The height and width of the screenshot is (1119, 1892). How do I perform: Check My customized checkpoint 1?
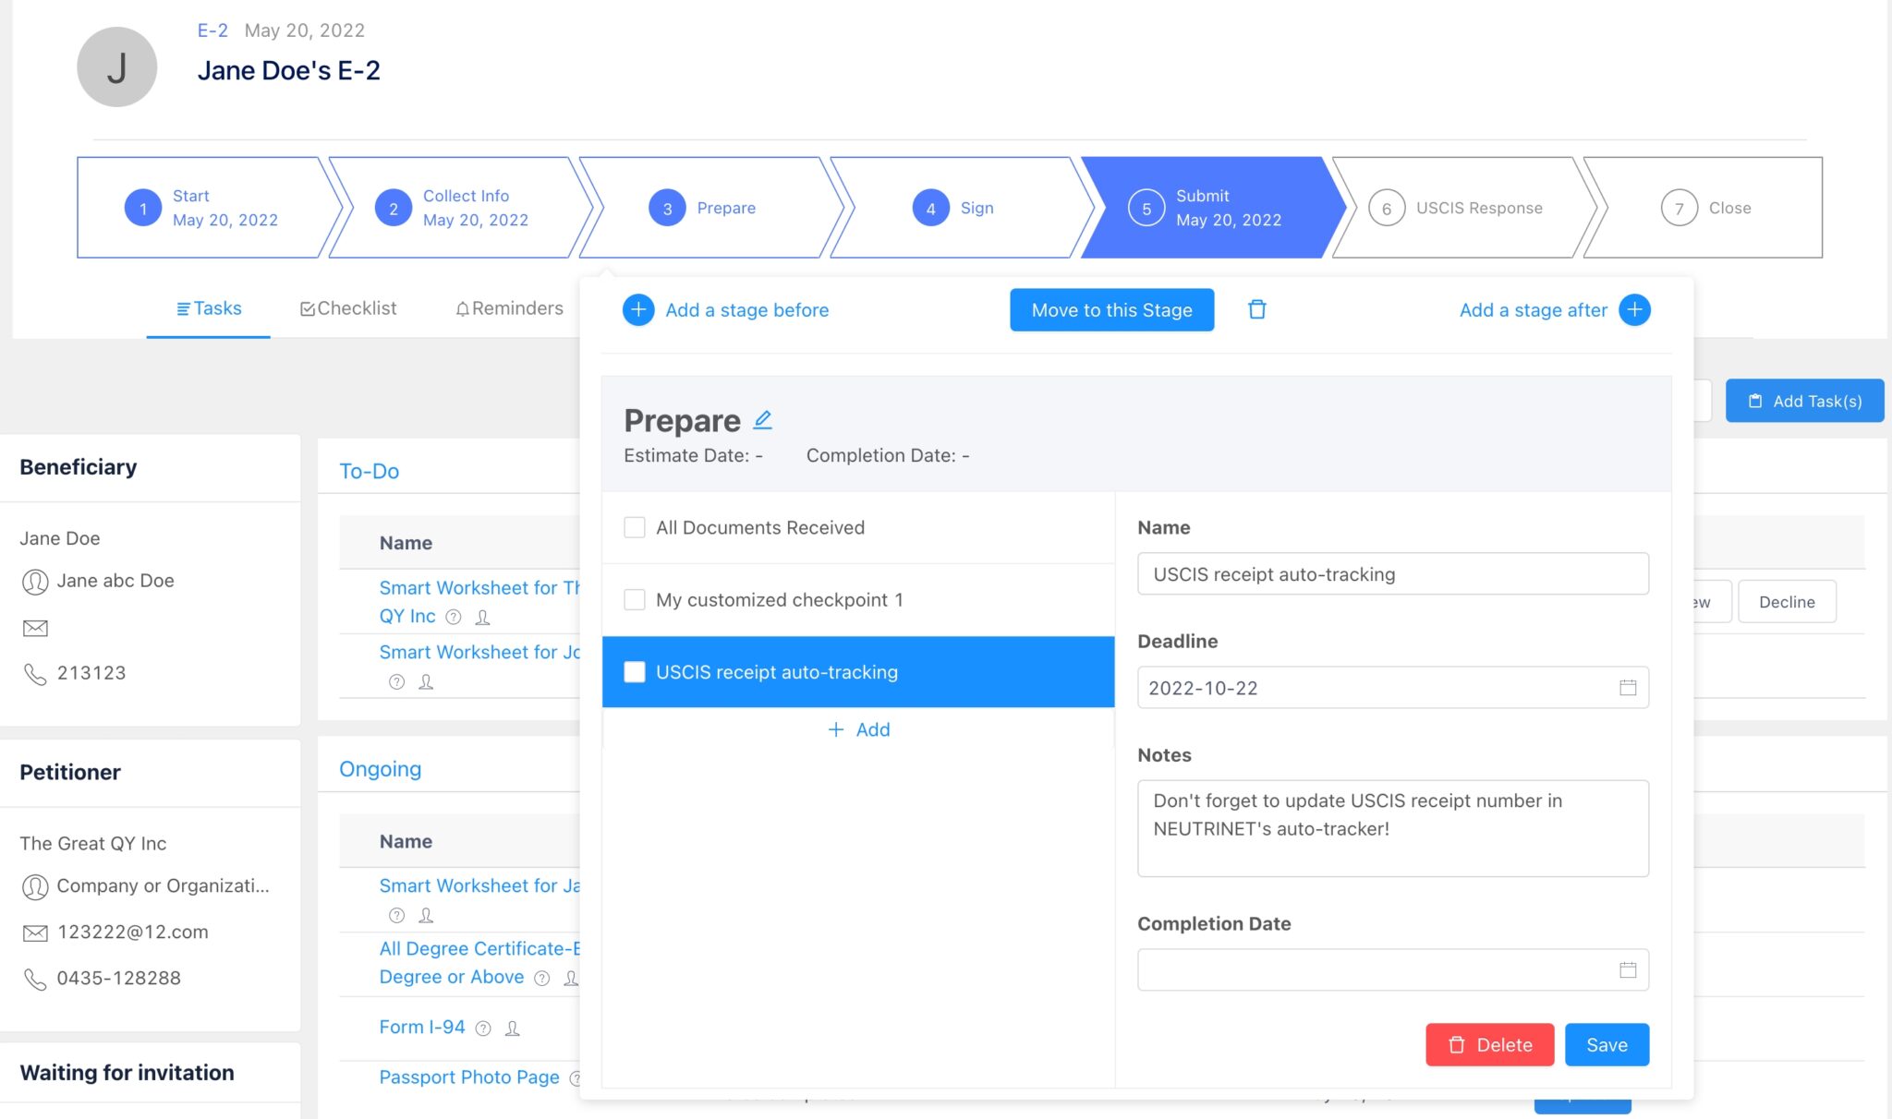[635, 599]
